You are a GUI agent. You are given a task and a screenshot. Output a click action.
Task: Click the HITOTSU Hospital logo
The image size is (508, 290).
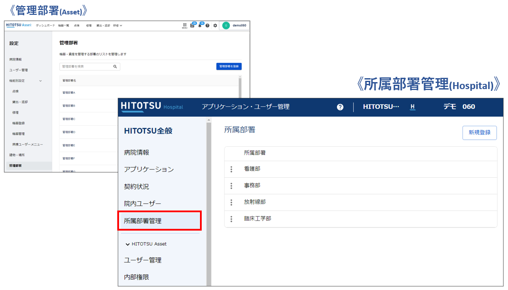pos(152,107)
